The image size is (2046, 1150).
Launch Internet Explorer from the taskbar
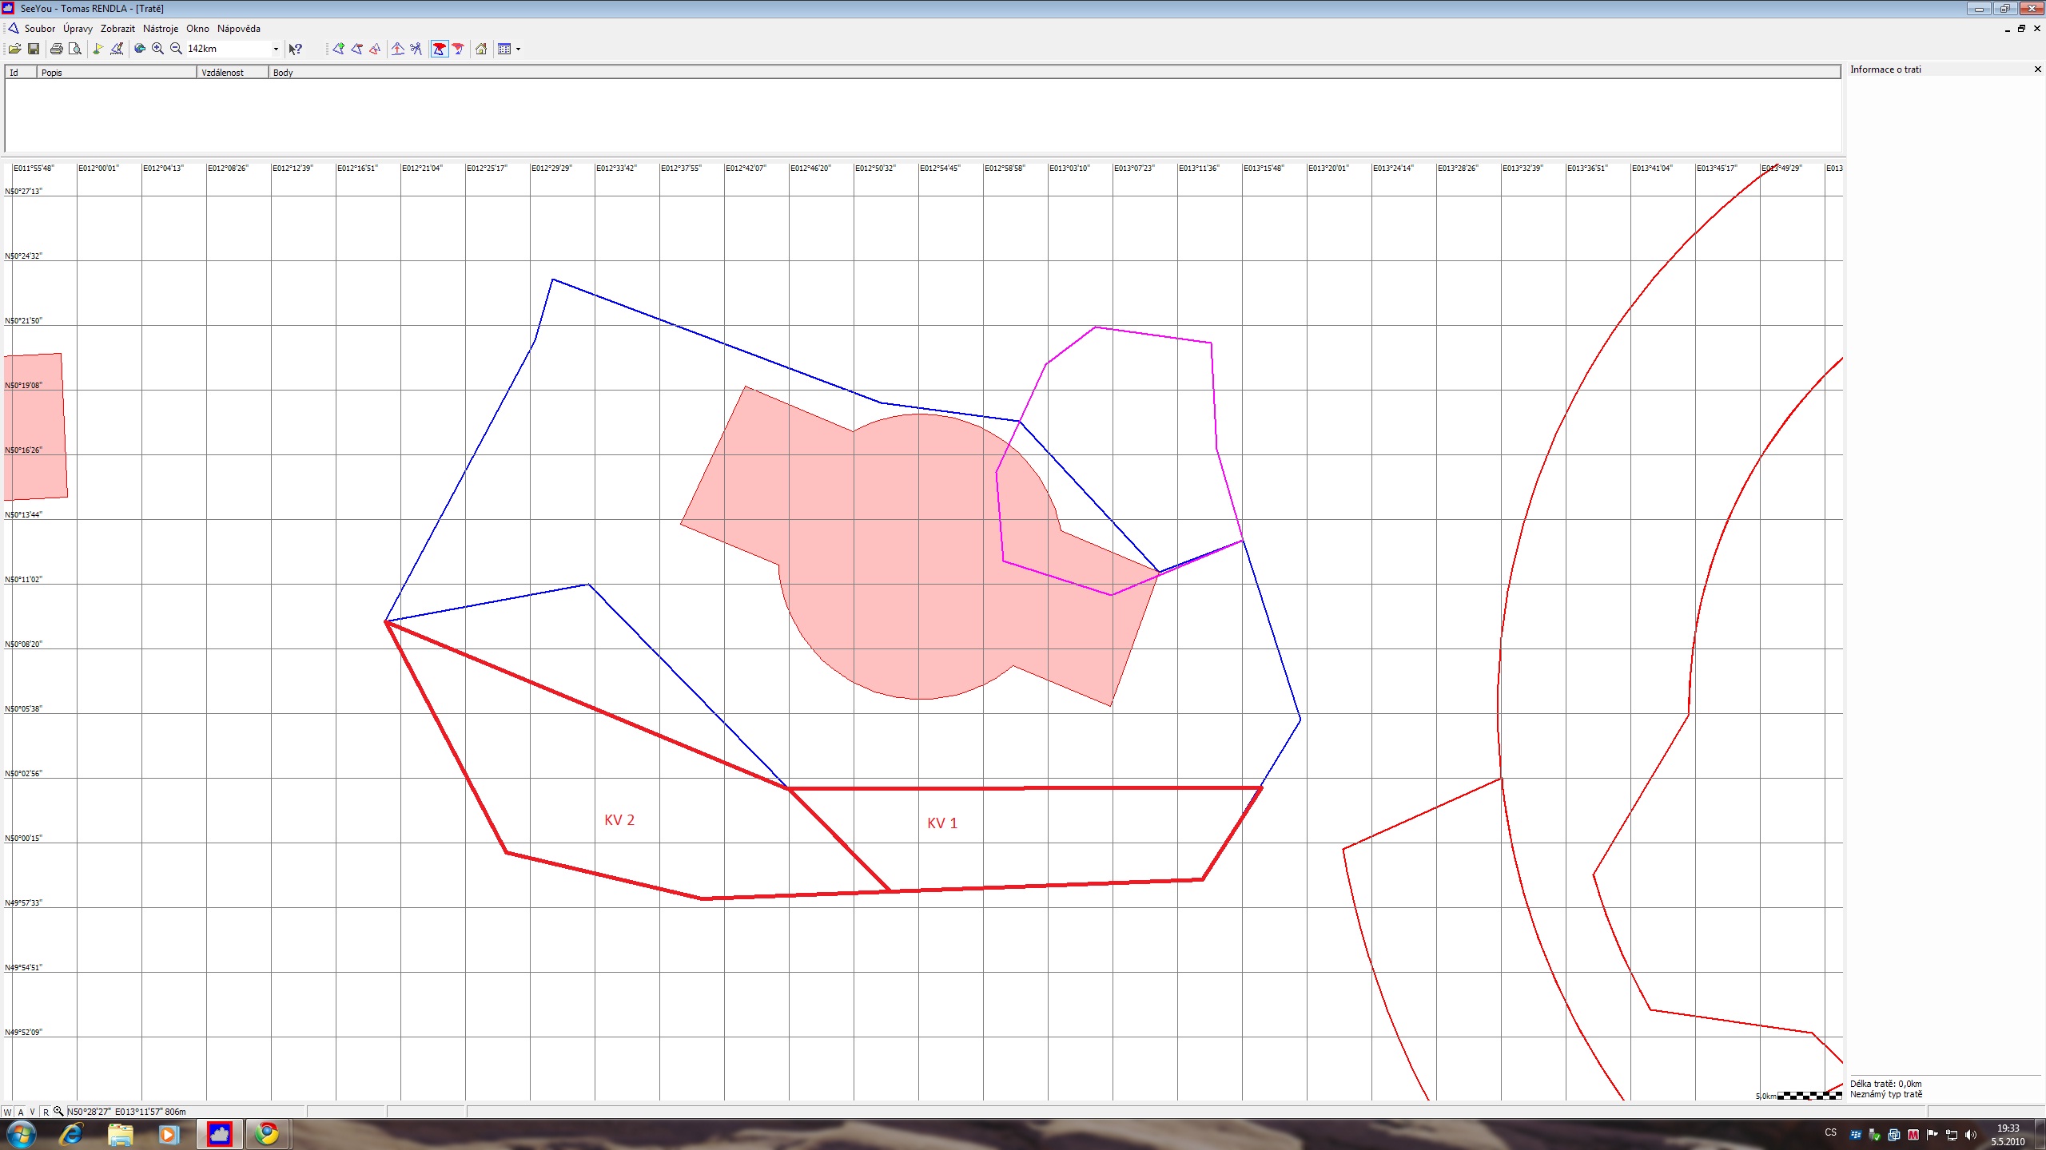tap(72, 1134)
